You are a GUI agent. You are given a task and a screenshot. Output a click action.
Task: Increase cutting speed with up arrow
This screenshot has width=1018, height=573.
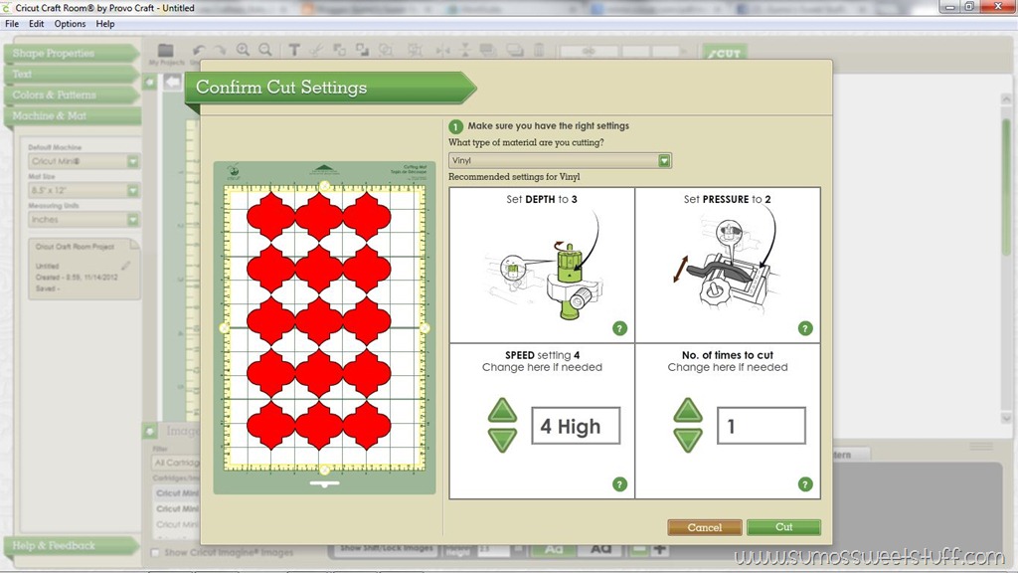[x=502, y=411]
